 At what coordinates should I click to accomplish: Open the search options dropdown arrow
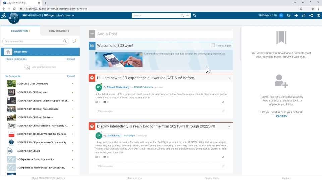[x=187, y=16]
